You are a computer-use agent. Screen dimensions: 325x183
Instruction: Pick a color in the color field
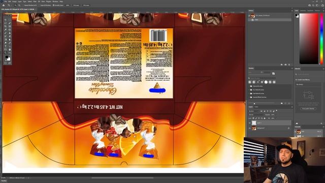click(309, 39)
